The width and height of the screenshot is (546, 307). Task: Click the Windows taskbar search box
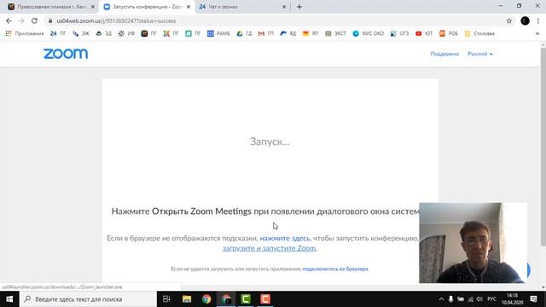pyautogui.click(x=88, y=299)
